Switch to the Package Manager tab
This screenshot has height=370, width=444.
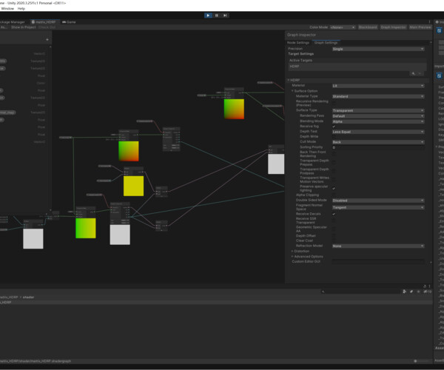12,21
